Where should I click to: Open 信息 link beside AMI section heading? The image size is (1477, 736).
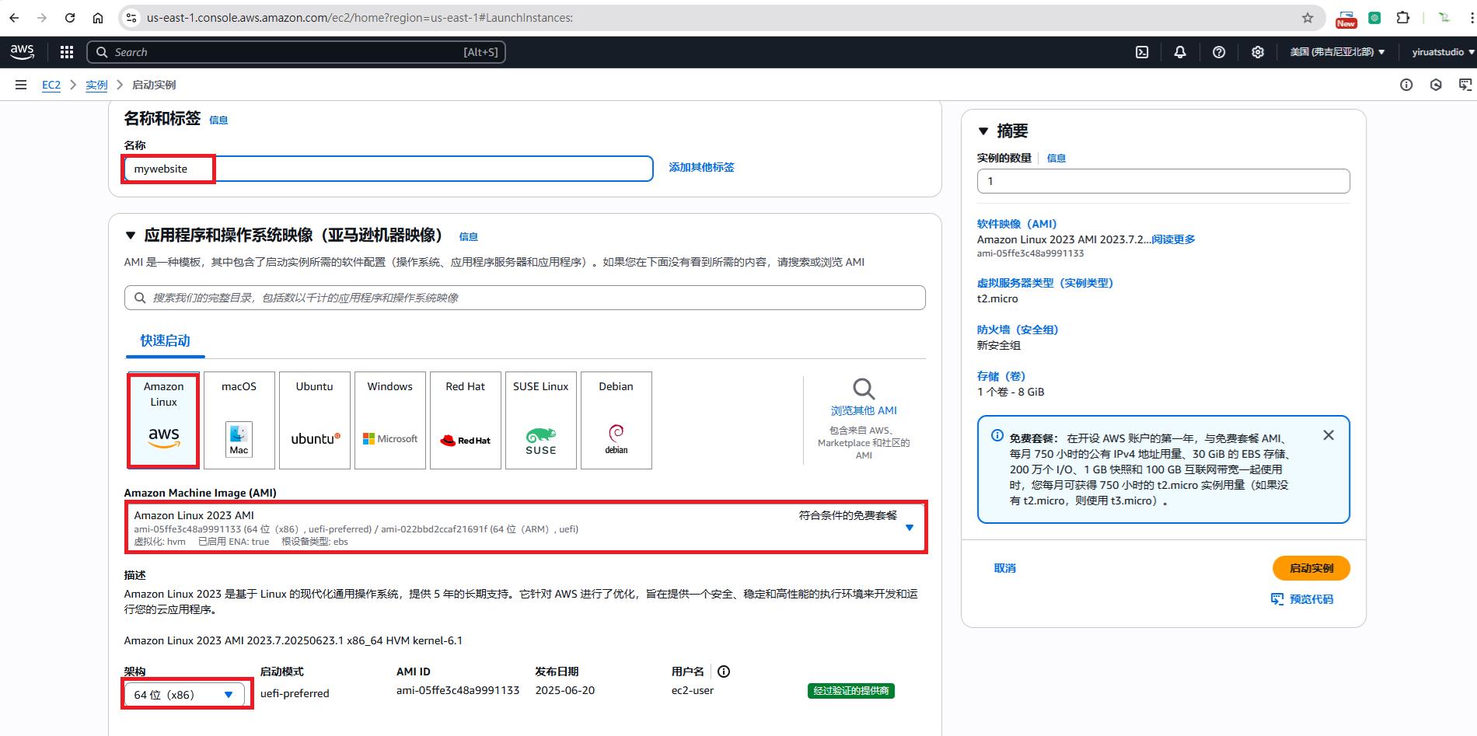pos(469,236)
